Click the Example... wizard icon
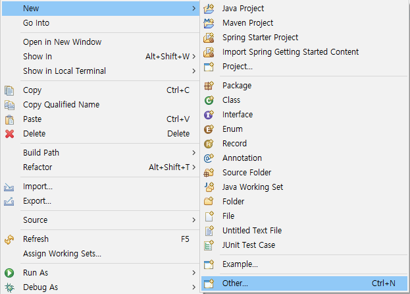Viewport: 410px width, 294px height. point(209,264)
